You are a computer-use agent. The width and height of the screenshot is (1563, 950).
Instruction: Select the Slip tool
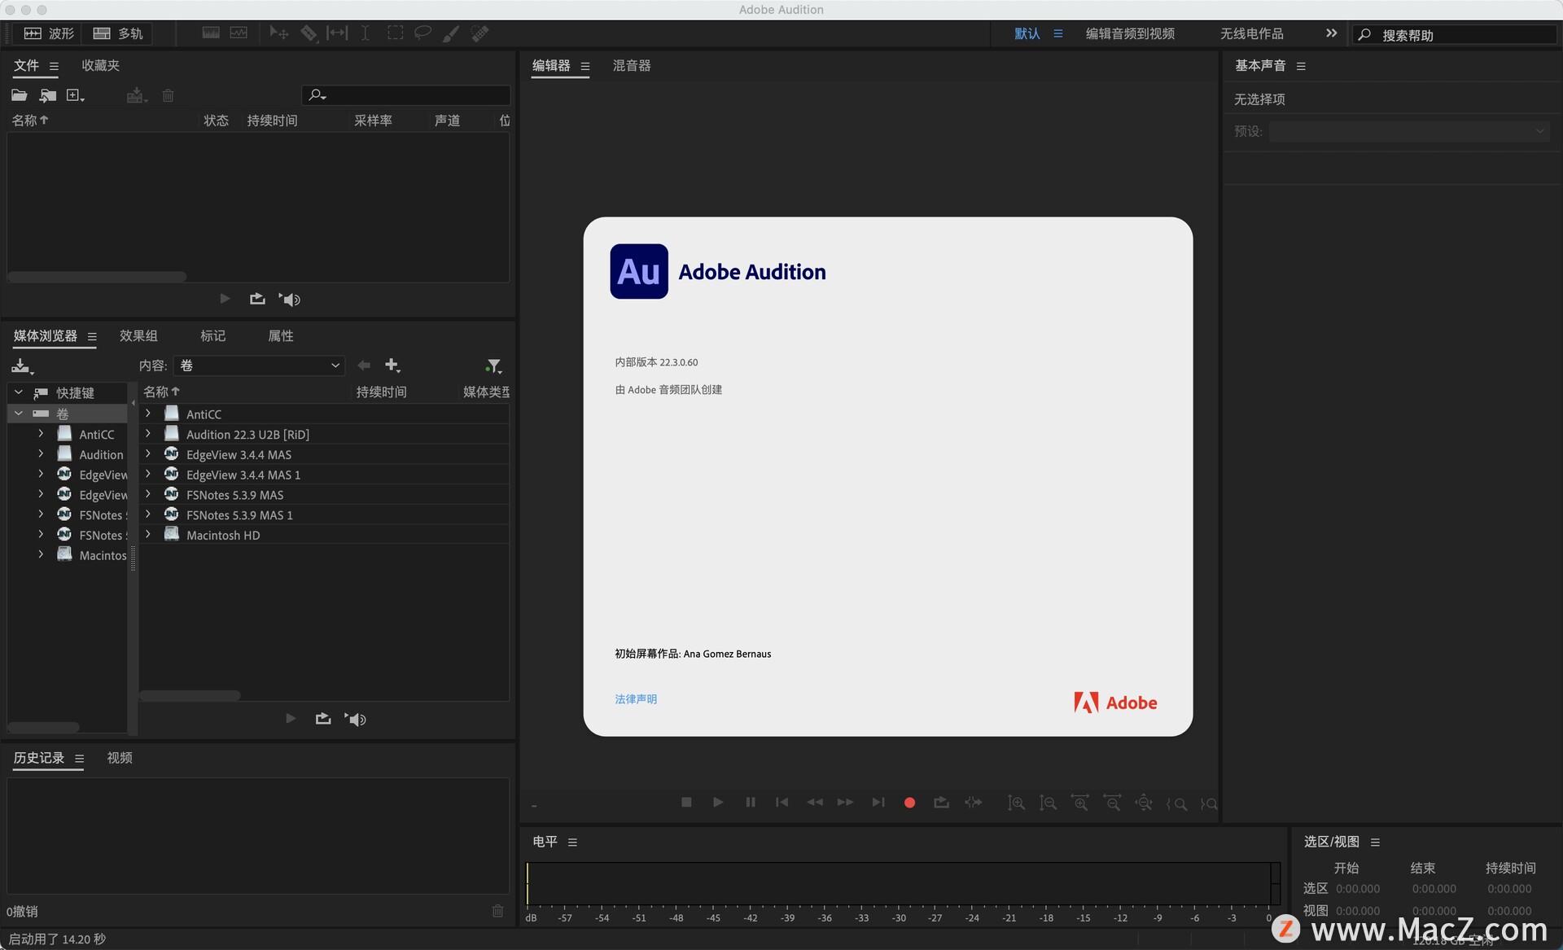(337, 33)
